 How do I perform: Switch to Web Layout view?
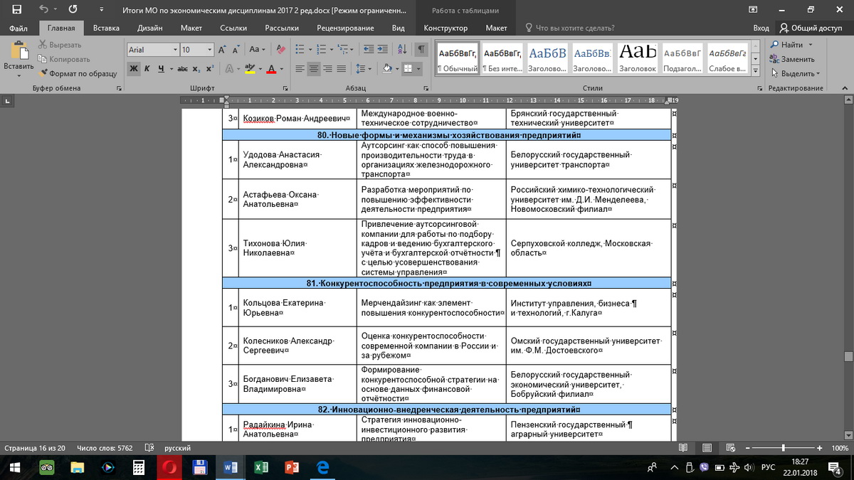pyautogui.click(x=729, y=448)
